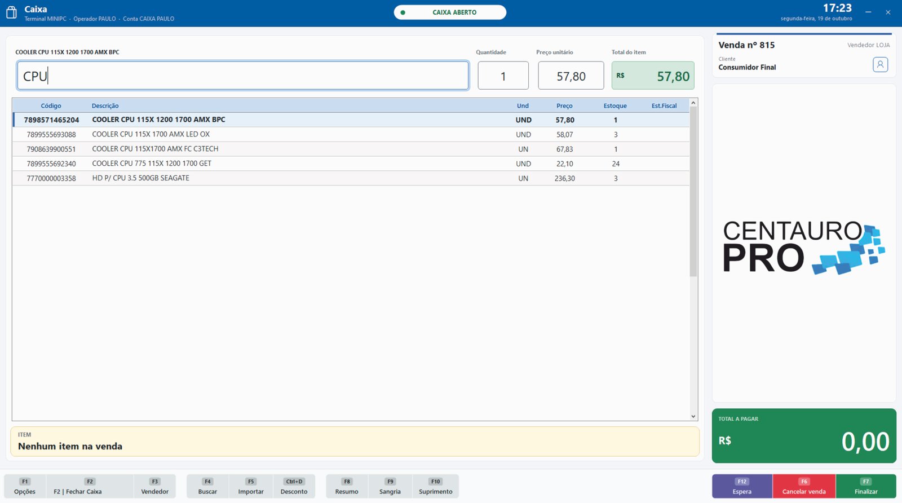Screen dimensions: 902x503
Task: Click the Est.Fiscal column header
Action: point(664,106)
